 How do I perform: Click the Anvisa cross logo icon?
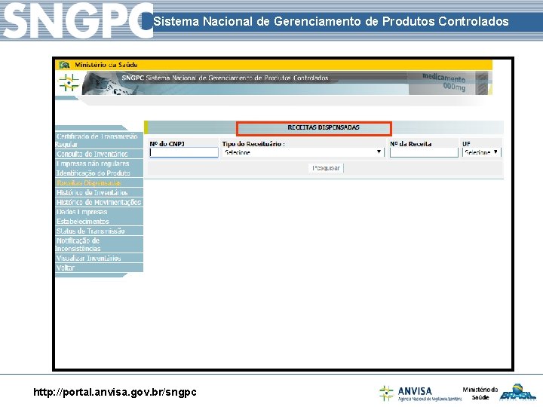coord(69,83)
